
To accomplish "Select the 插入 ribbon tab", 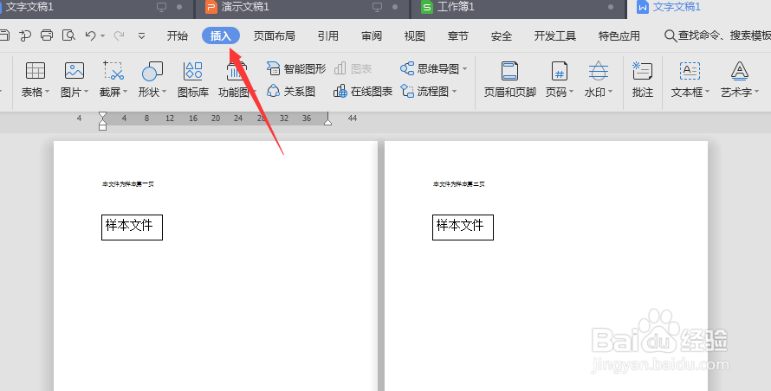I will [x=221, y=35].
